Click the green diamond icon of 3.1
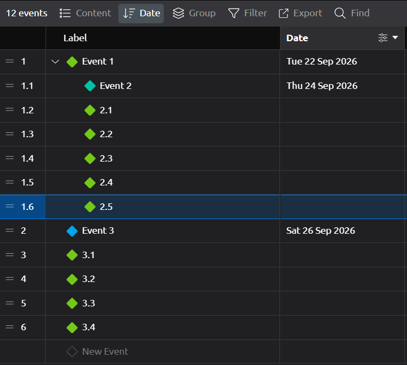Screen dimensions: 407x365 pyautogui.click(x=72, y=255)
